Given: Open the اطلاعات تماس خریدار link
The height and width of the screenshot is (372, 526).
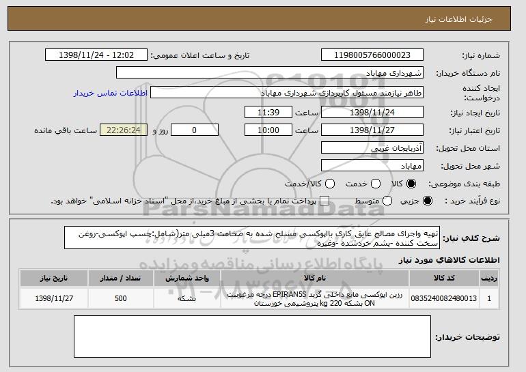Looking at the screenshot, I should 111,93.
